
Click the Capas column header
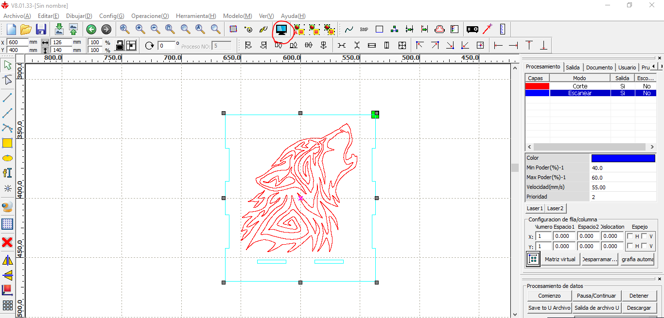point(537,78)
